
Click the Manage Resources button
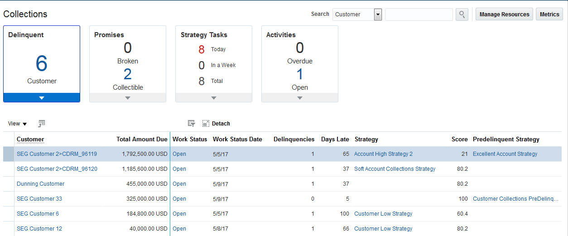[x=504, y=14]
